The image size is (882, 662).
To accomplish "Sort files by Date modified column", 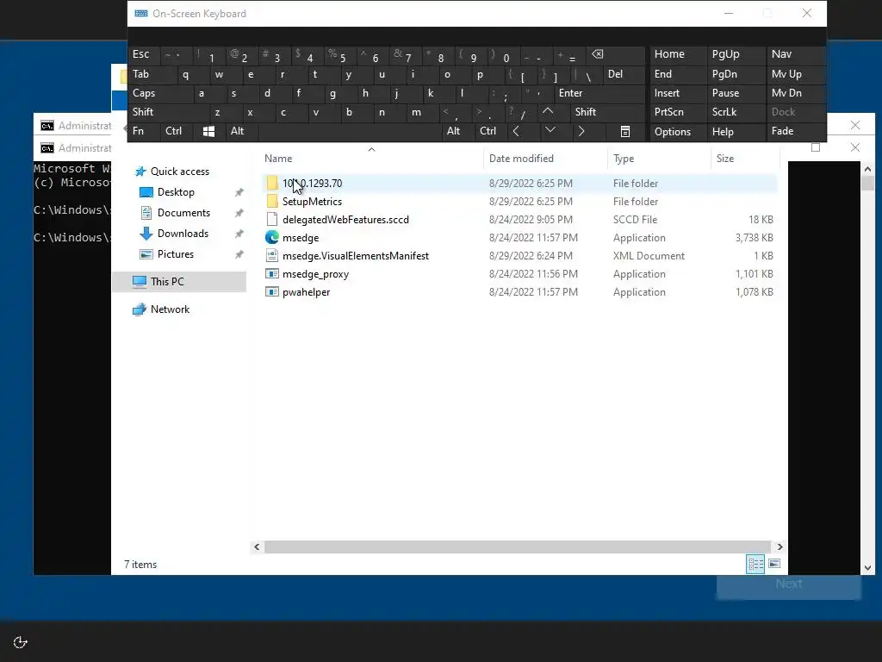I will [x=521, y=159].
